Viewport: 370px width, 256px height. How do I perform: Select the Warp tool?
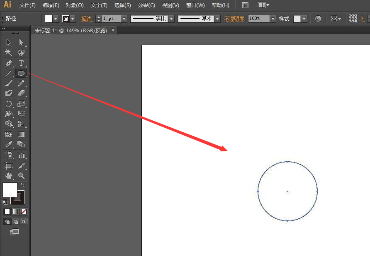tap(9, 114)
